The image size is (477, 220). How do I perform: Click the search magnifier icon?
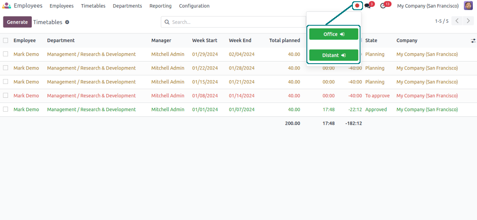coord(167,22)
